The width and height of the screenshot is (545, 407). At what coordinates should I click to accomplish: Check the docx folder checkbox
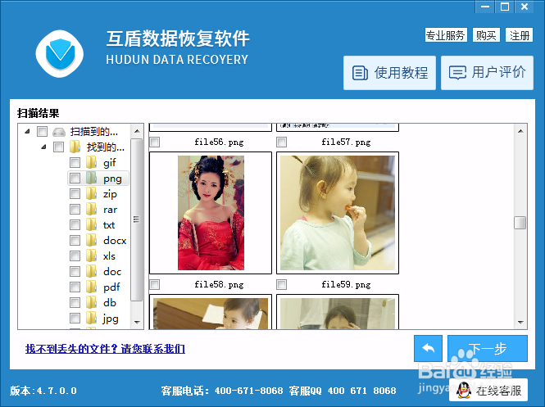tap(75, 240)
